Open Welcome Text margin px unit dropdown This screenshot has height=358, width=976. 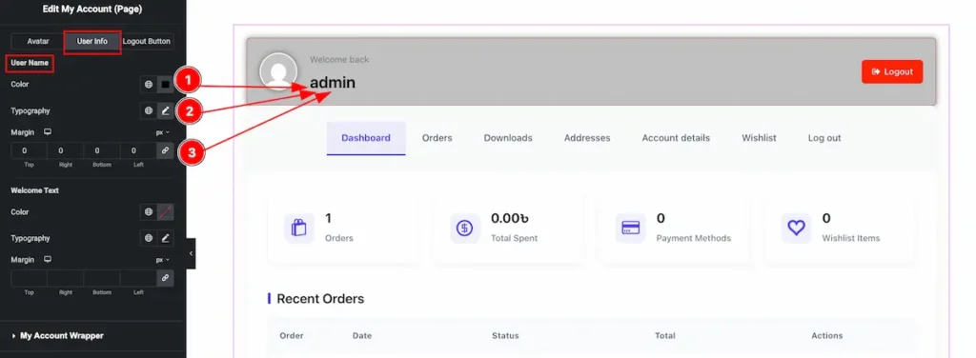pyautogui.click(x=162, y=260)
